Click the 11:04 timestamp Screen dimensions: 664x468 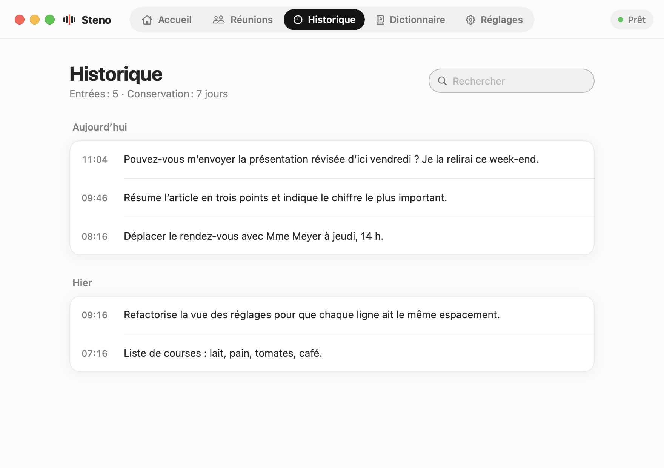coord(95,160)
